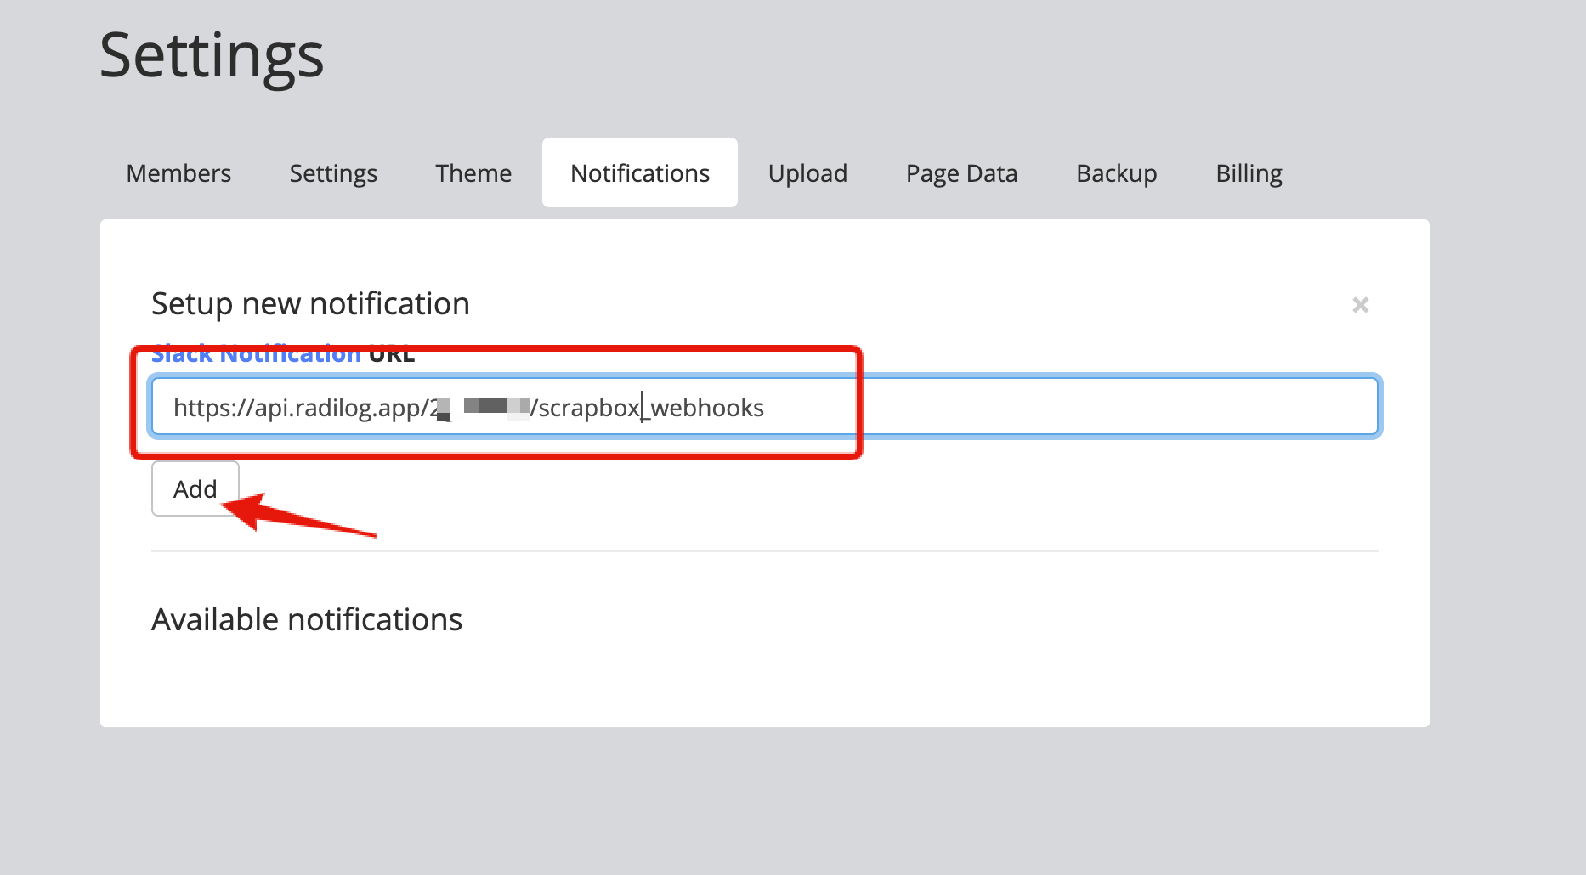Go to the Theme tab
The image size is (1586, 875).
tap(473, 173)
